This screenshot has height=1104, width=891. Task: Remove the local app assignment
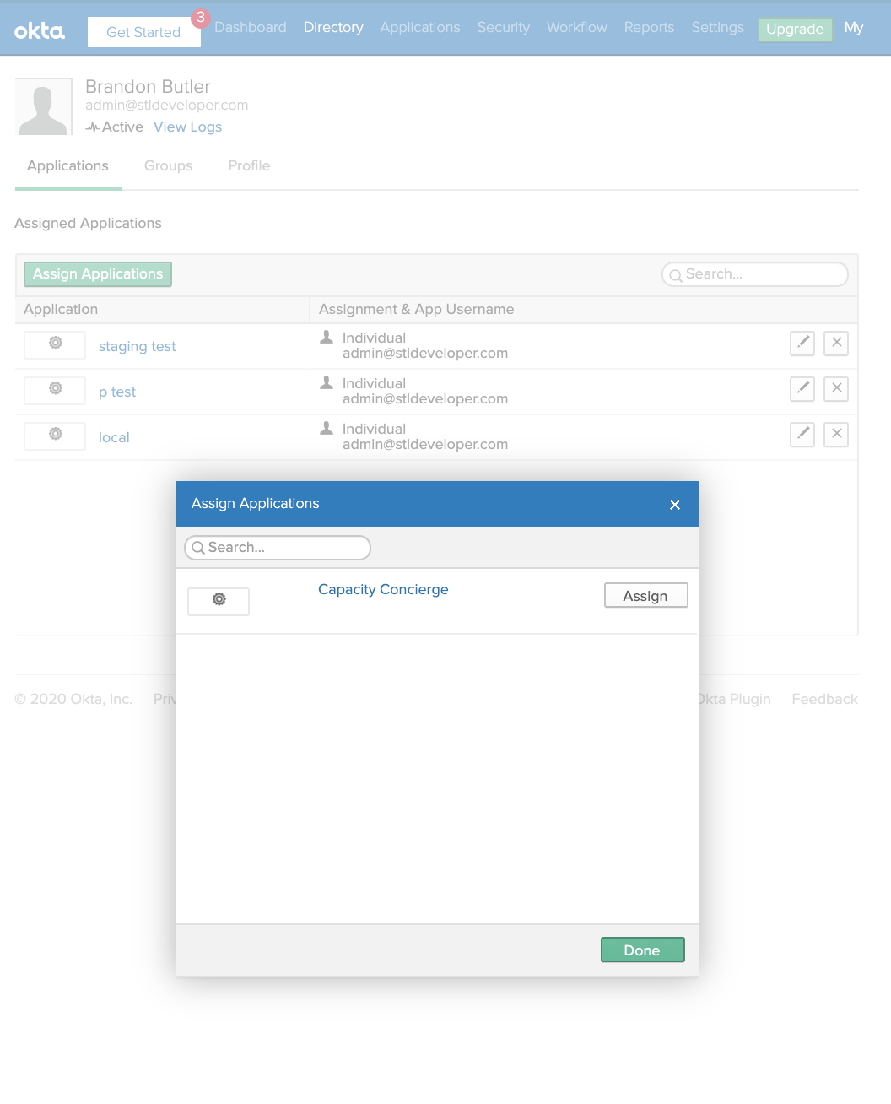click(x=836, y=434)
